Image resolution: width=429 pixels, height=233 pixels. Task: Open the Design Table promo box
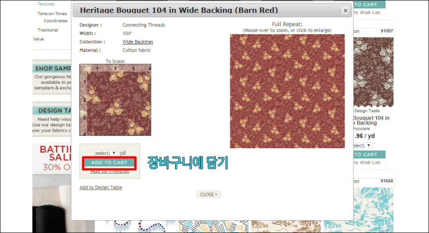(x=52, y=119)
